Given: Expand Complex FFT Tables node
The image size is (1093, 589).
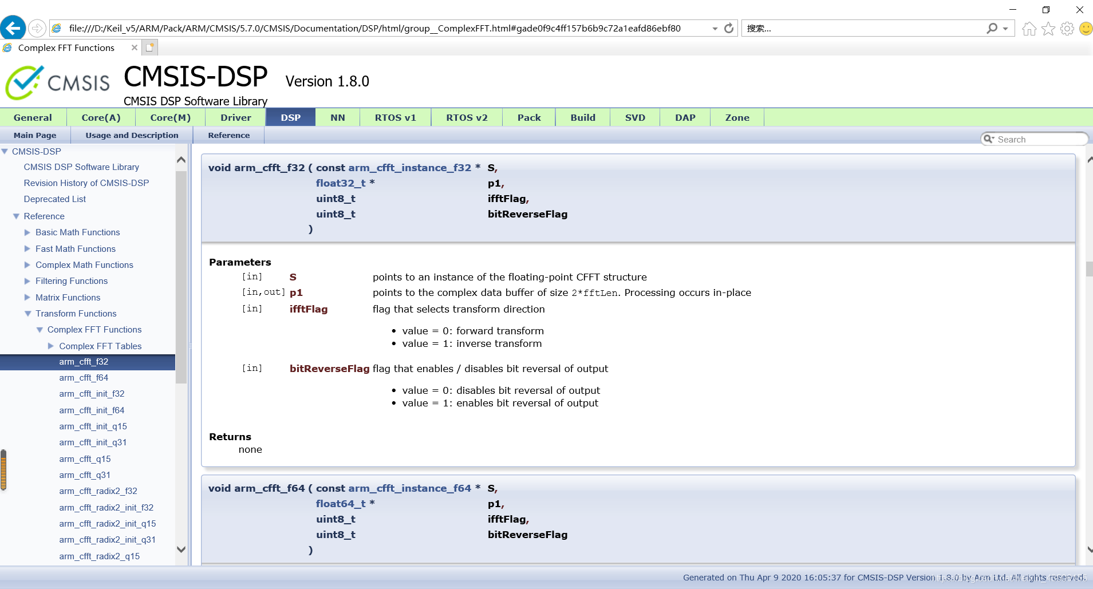Looking at the screenshot, I should (x=51, y=346).
